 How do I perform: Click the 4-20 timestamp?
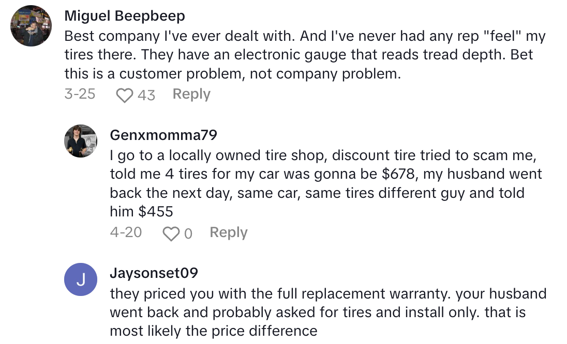(x=126, y=232)
